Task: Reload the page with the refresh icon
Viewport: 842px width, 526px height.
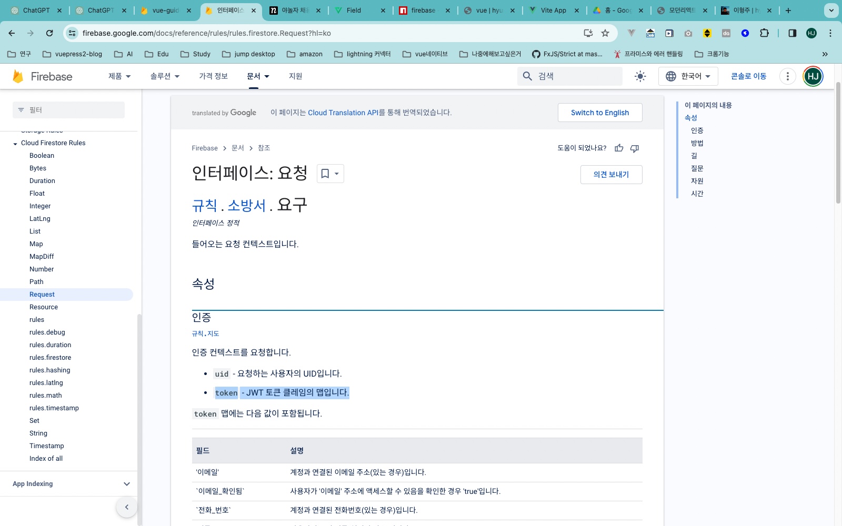Action: (49, 33)
